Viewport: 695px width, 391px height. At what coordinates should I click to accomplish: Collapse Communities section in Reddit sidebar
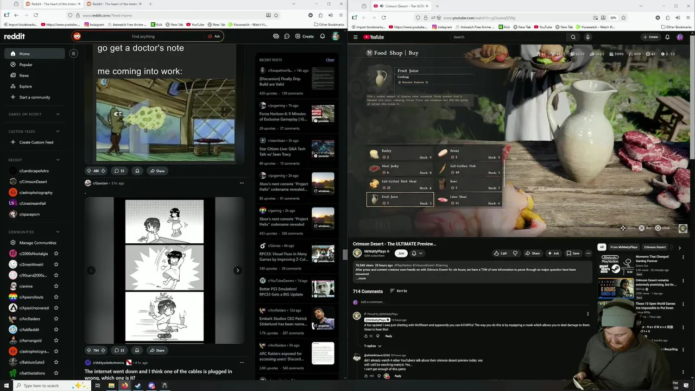pos(58,232)
